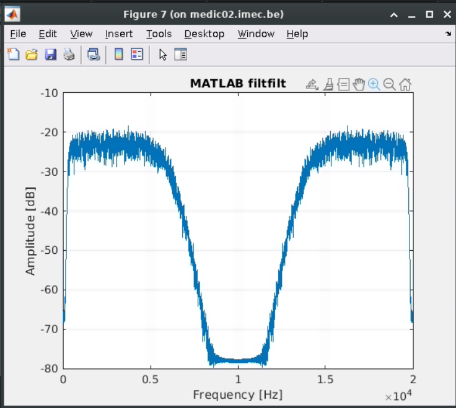The width and height of the screenshot is (456, 408).
Task: Click the dock figure arrow icon
Action: click(448, 33)
